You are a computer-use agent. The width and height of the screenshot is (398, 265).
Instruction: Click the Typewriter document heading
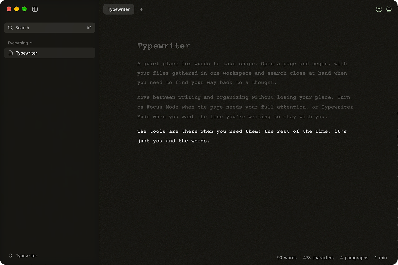(x=164, y=46)
